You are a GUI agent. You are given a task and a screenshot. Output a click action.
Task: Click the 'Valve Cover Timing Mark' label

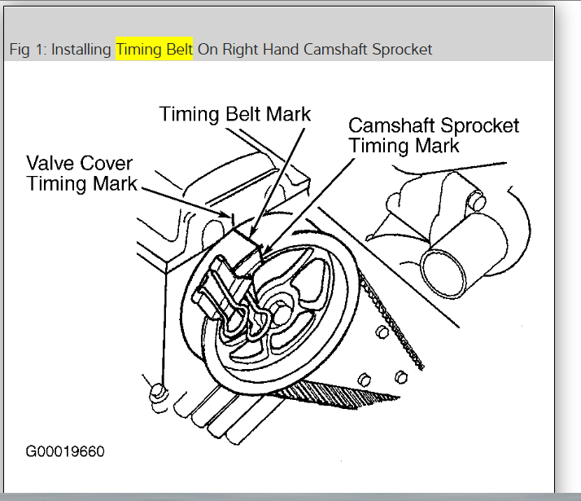point(81,174)
